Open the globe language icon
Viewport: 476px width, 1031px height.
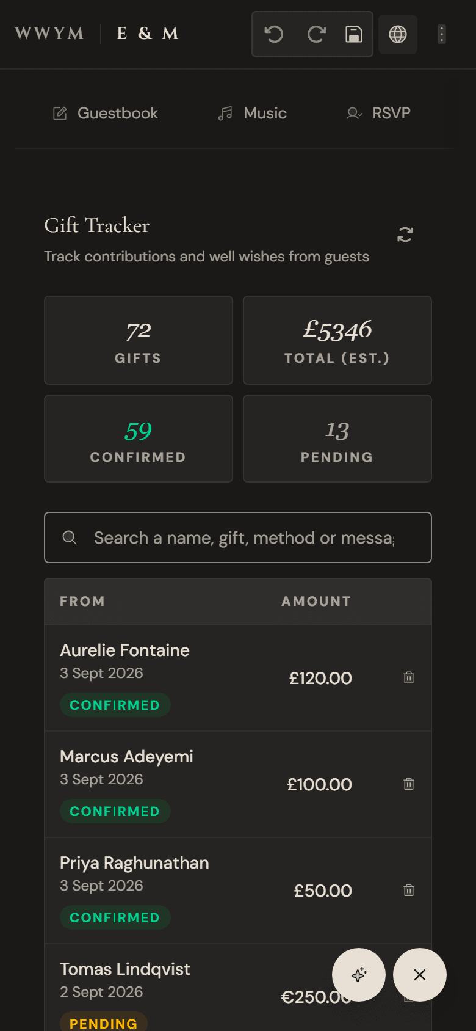click(398, 34)
